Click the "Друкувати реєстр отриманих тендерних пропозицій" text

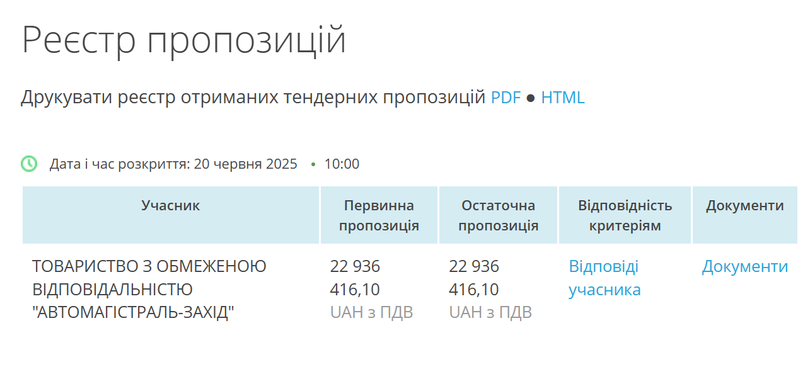[x=252, y=98]
